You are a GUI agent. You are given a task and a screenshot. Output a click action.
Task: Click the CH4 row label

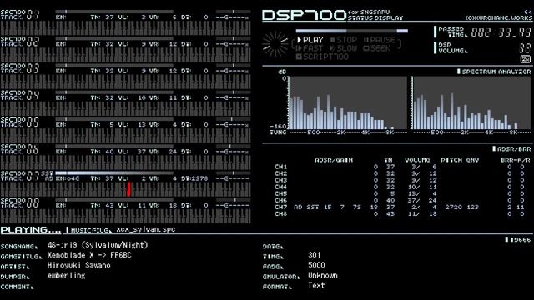[x=280, y=187]
